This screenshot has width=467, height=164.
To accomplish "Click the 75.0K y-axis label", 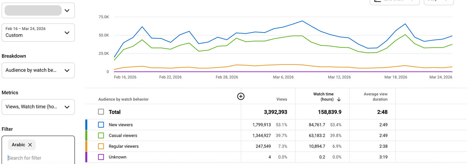I will [104, 17].
